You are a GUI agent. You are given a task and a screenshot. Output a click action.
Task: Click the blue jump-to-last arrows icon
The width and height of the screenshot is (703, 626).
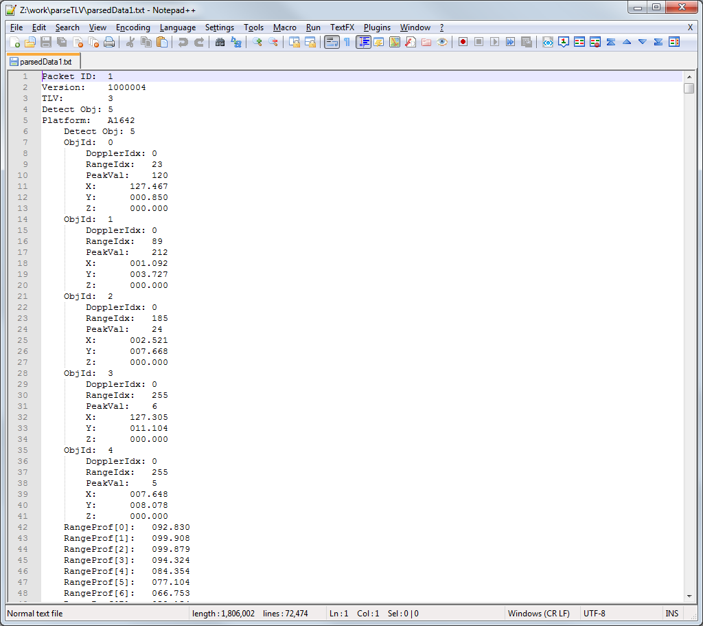tap(658, 42)
